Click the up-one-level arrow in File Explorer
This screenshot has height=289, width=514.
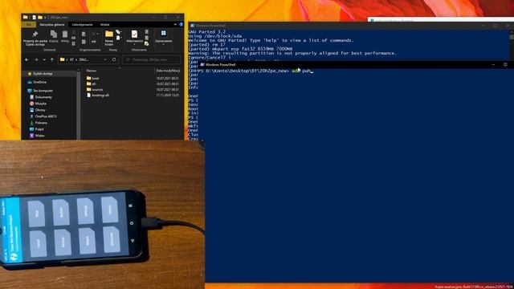[52, 59]
